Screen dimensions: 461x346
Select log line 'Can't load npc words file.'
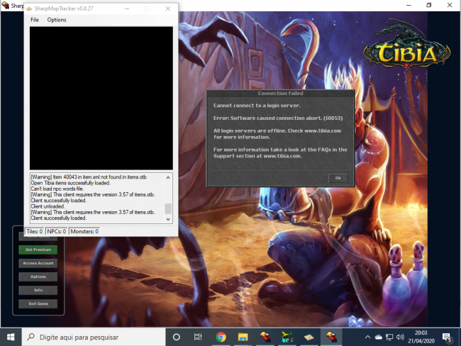point(57,189)
